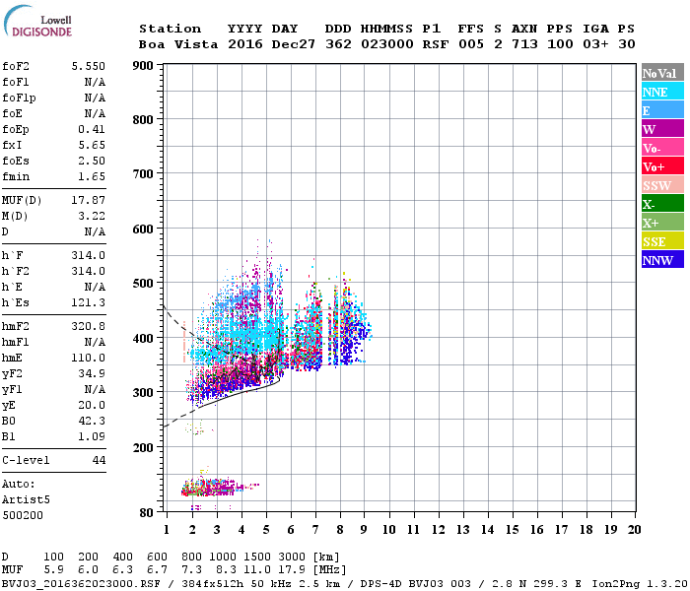Click the X+ light green legend swatch

click(662, 222)
